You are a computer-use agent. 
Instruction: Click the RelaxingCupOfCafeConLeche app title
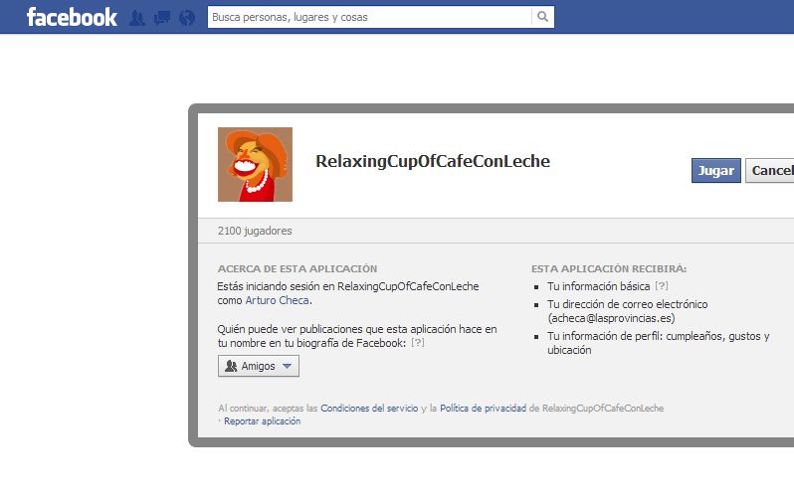tap(433, 161)
